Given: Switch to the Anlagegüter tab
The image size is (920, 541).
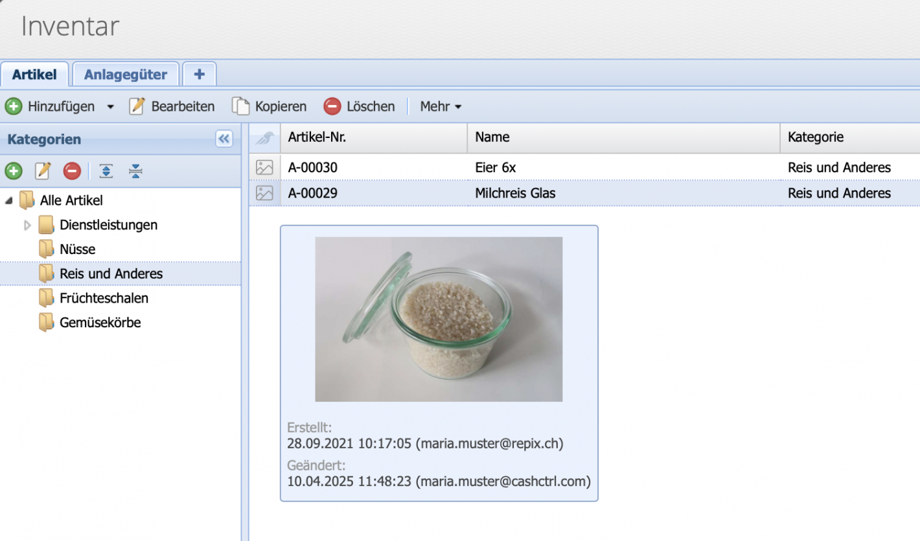Looking at the screenshot, I should click(125, 73).
